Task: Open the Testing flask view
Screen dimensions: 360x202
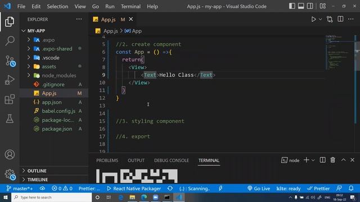Action: [x=10, y=119]
